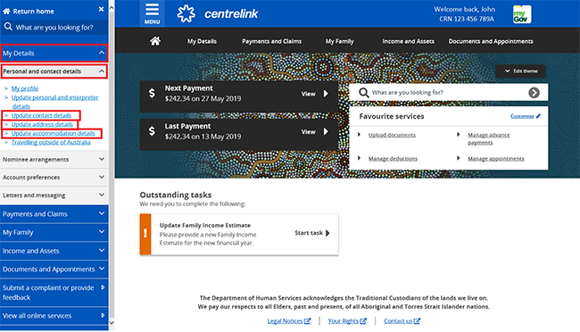
Task: Click the Return home house icon in sidebar
Action: [x=6, y=11]
